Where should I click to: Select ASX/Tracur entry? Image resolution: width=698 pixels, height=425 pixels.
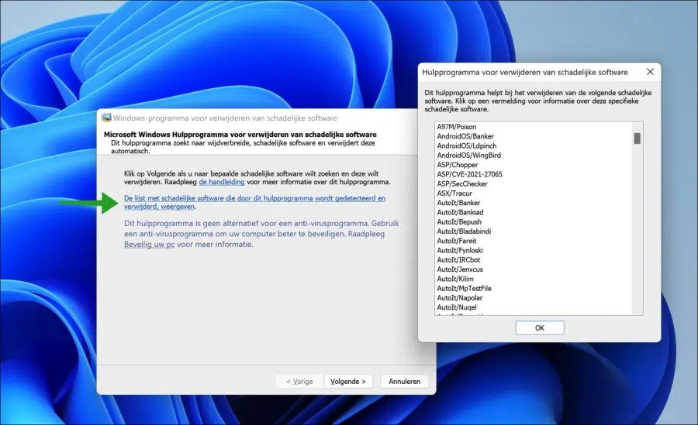pyautogui.click(x=454, y=194)
